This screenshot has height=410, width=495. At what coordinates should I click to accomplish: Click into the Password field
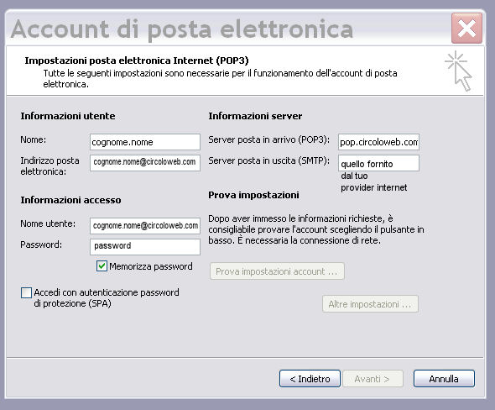(x=145, y=246)
